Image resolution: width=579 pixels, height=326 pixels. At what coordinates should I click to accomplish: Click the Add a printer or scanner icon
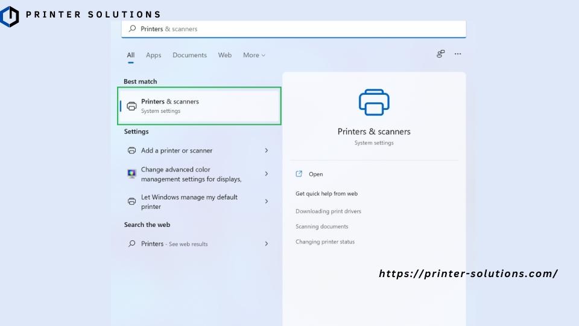(x=131, y=150)
